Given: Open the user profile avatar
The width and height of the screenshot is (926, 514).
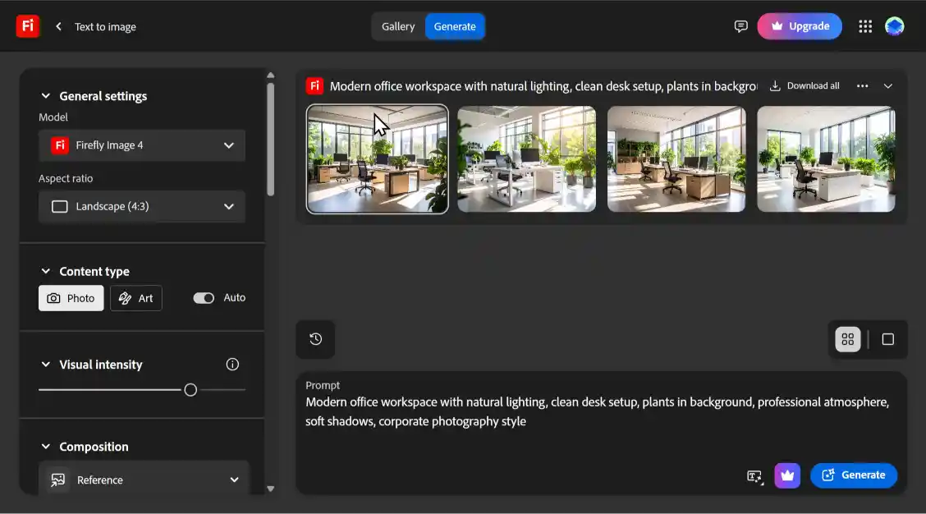Looking at the screenshot, I should point(895,26).
